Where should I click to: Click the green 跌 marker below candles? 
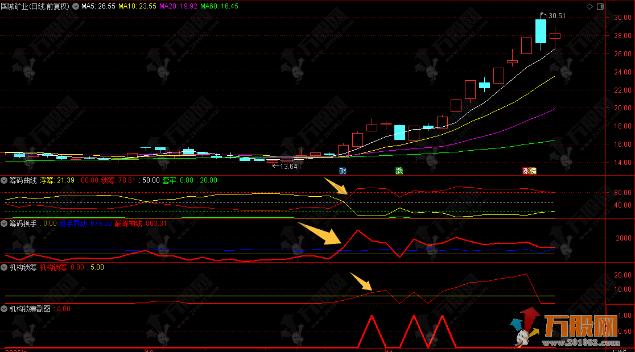pos(399,171)
